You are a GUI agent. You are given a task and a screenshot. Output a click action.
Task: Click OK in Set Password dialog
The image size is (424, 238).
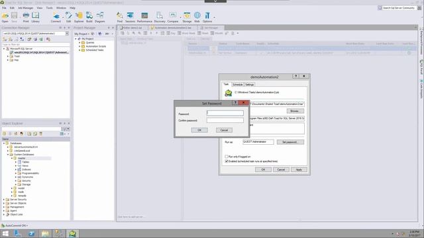pos(199,130)
